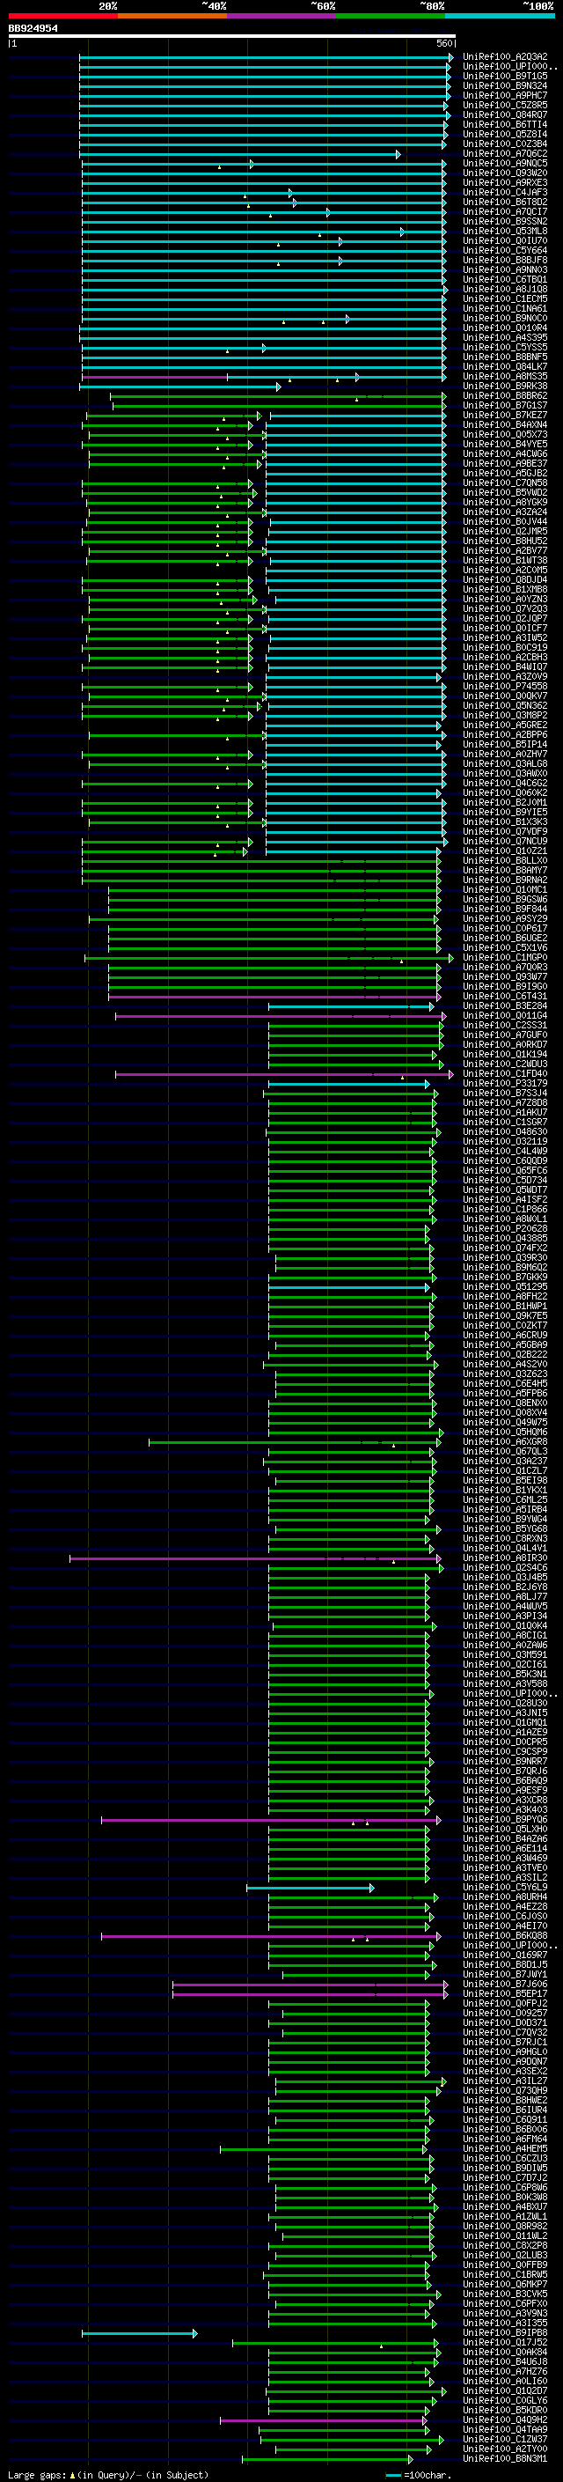Click the label UniRef100_B8BNF5
The width and height of the screenshot is (563, 2482).
[x=505, y=357]
